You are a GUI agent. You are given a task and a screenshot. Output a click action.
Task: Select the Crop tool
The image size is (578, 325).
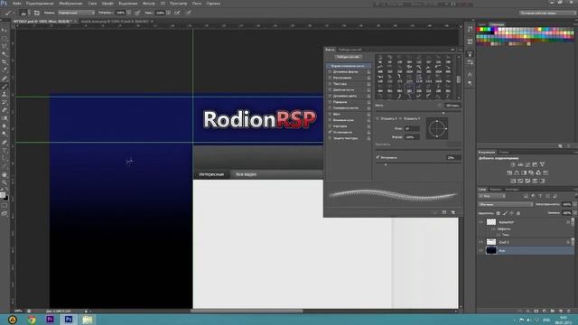pos(5,62)
